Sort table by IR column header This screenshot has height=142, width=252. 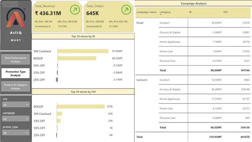point(190,12)
